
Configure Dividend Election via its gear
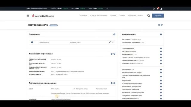(x=161, y=57)
